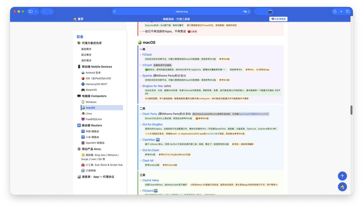This screenshot has height=208, width=363.
Task: Select 进阶需求 in the table of contents
Action: coord(86,61)
